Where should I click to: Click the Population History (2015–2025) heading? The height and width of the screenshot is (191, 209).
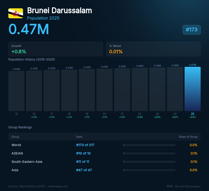tap(32, 59)
